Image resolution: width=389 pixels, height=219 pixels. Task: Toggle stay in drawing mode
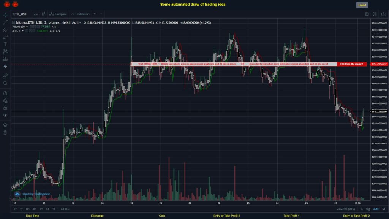(x=5, y=100)
